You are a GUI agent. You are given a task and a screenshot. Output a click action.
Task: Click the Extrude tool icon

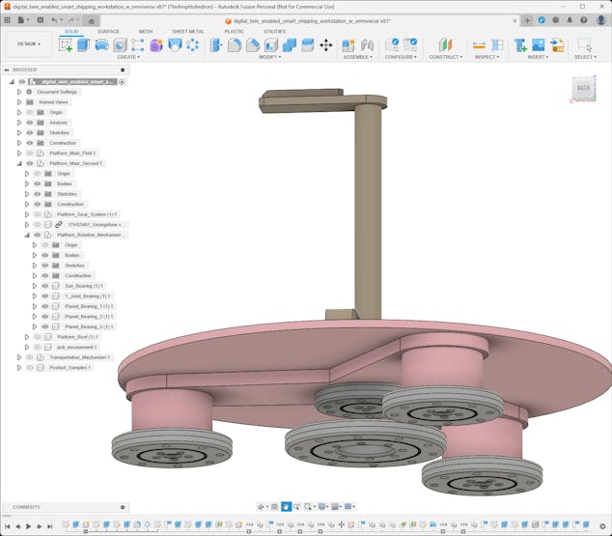coord(83,45)
